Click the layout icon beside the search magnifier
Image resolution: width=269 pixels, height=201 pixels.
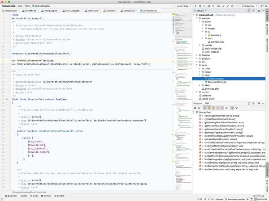(262, 6)
